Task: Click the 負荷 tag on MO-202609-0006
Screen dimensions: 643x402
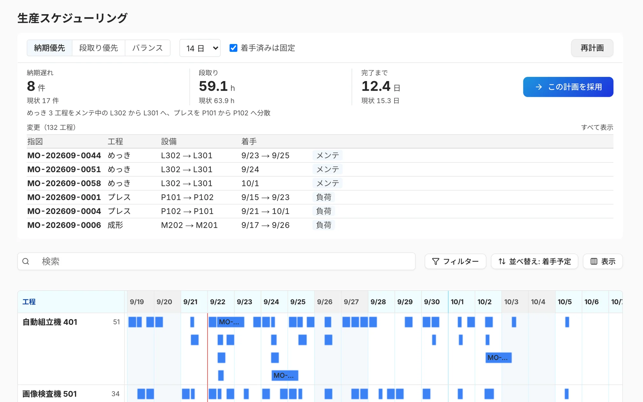Action: 323,225
